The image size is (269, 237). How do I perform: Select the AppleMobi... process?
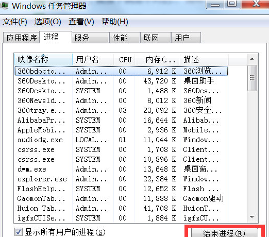(121, 130)
